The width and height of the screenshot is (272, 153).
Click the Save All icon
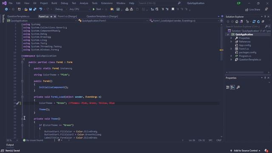tap(35, 9)
